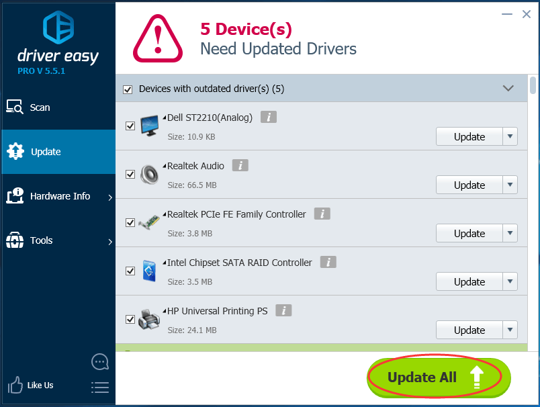Show info for HP Universal Printing PS
Screen dimensions: 540x407
click(284, 310)
